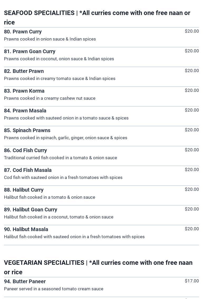Click Halibut Masala's $20.00 price
This screenshot has width=203, height=299.
(192, 229)
